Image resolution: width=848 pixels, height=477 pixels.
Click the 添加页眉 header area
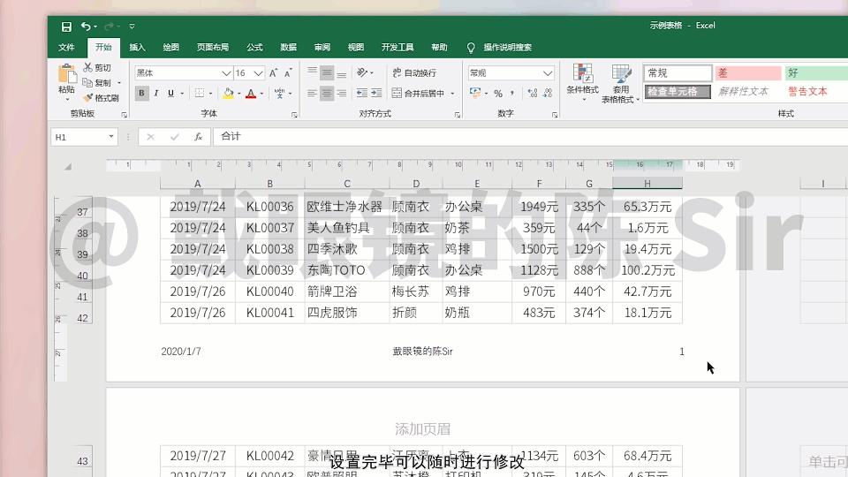(422, 429)
